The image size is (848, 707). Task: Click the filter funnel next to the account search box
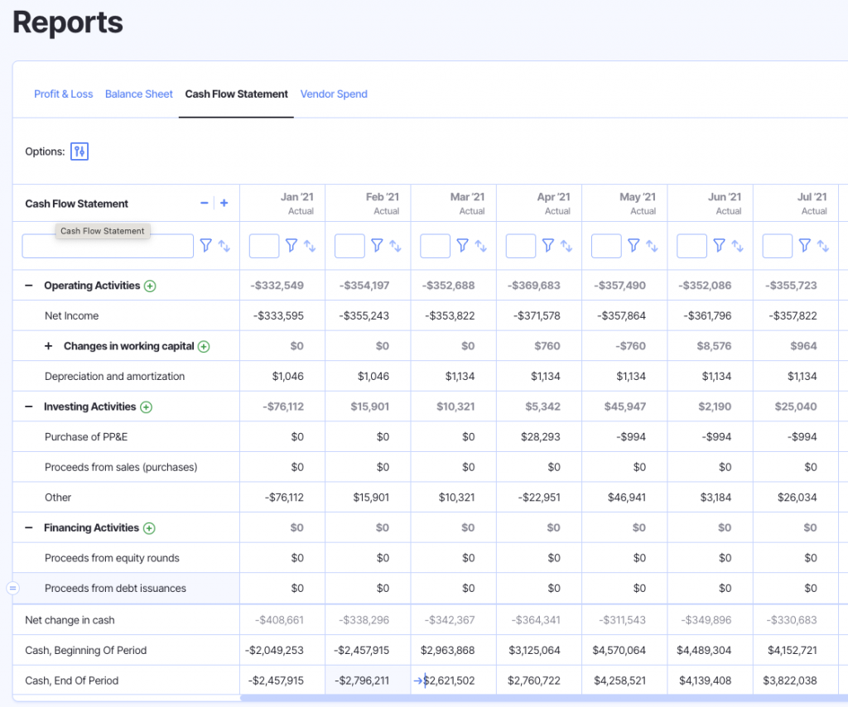205,245
